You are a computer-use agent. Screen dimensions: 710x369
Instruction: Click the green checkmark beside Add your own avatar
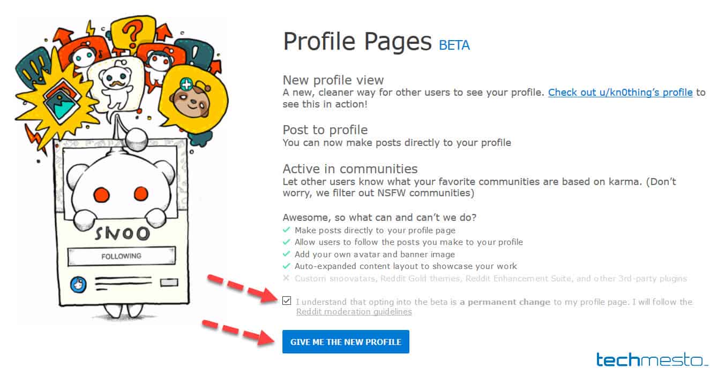pyautogui.click(x=286, y=255)
